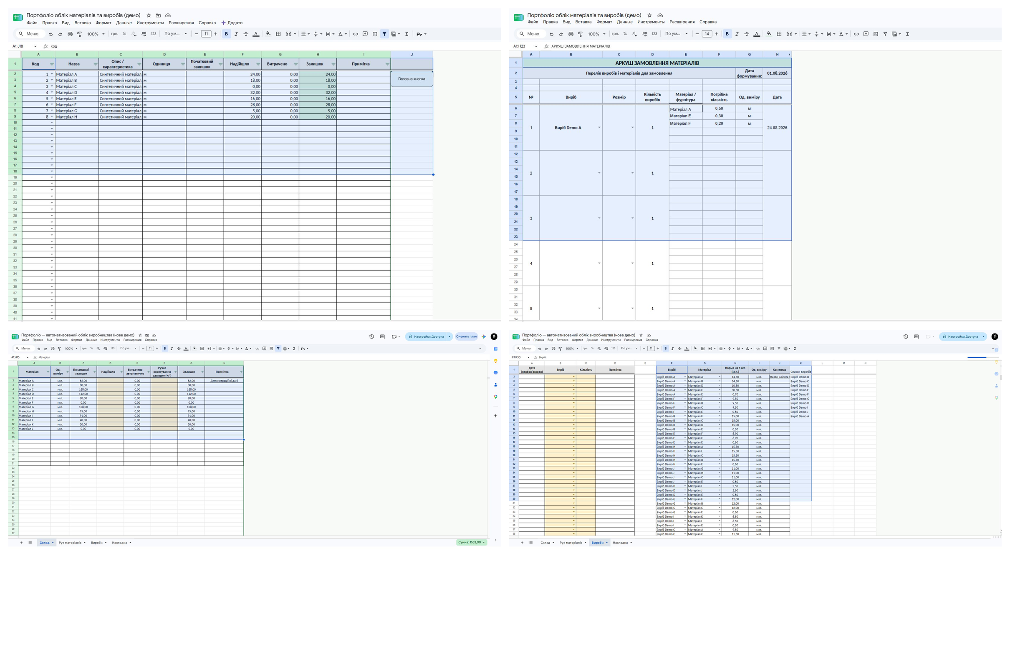1010x652 pixels.
Task: Click font size field in top-right window
Action: (x=707, y=34)
